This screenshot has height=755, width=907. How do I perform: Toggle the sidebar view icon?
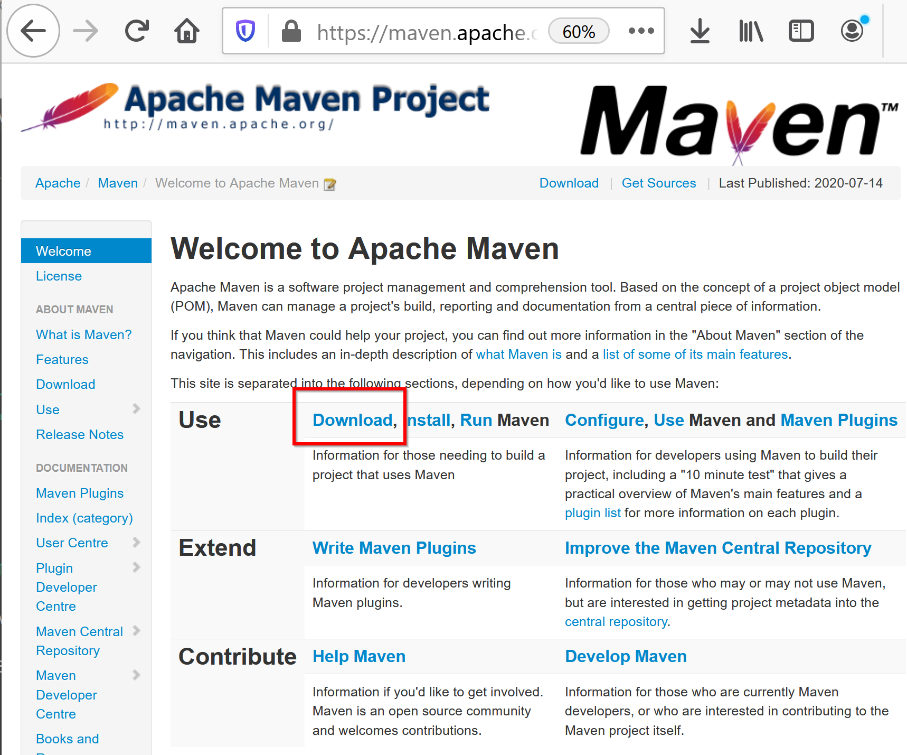click(x=801, y=31)
